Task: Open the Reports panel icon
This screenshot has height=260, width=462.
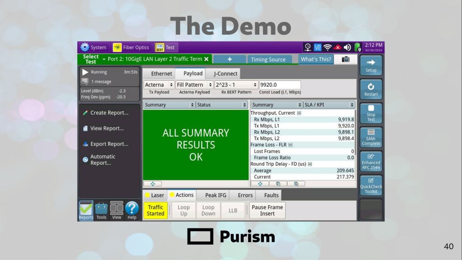Action: pos(86,210)
